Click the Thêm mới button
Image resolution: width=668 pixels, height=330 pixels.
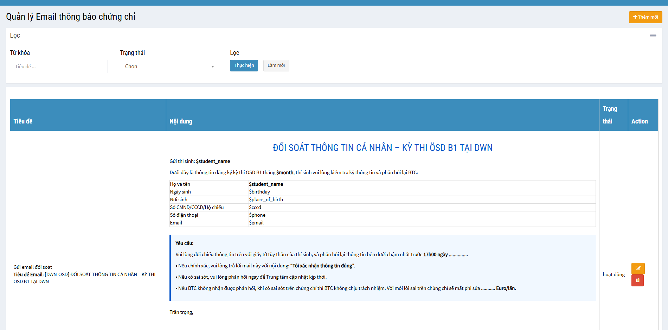click(645, 17)
